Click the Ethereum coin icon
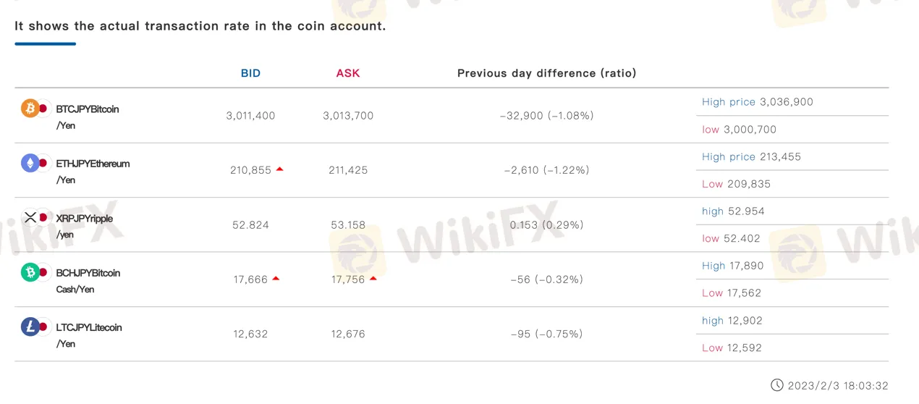The height and width of the screenshot is (404, 919). click(30, 163)
